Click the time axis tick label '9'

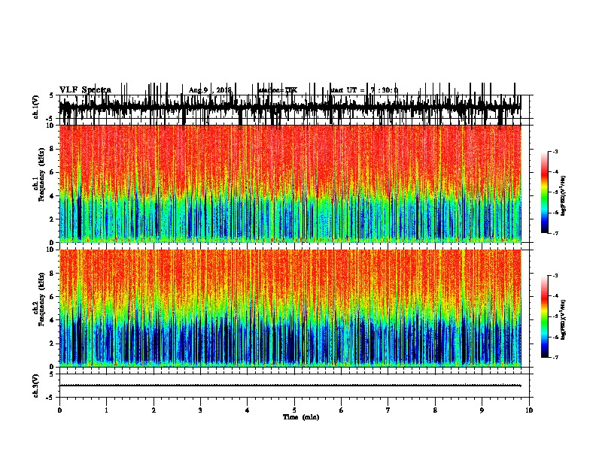click(x=482, y=410)
